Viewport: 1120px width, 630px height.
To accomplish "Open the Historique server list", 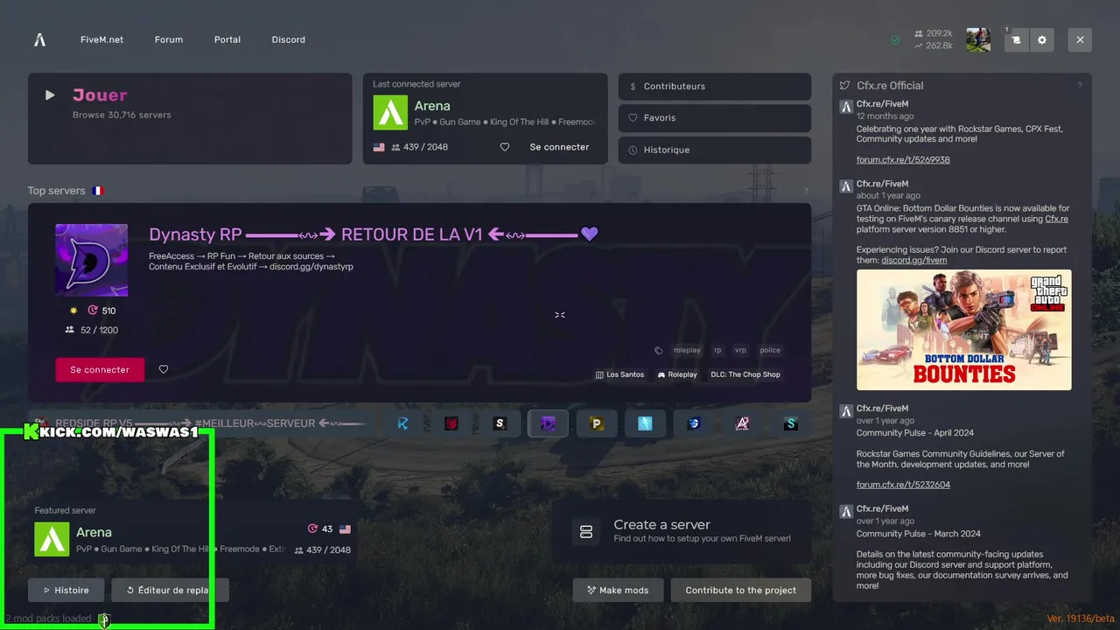I will pos(715,150).
